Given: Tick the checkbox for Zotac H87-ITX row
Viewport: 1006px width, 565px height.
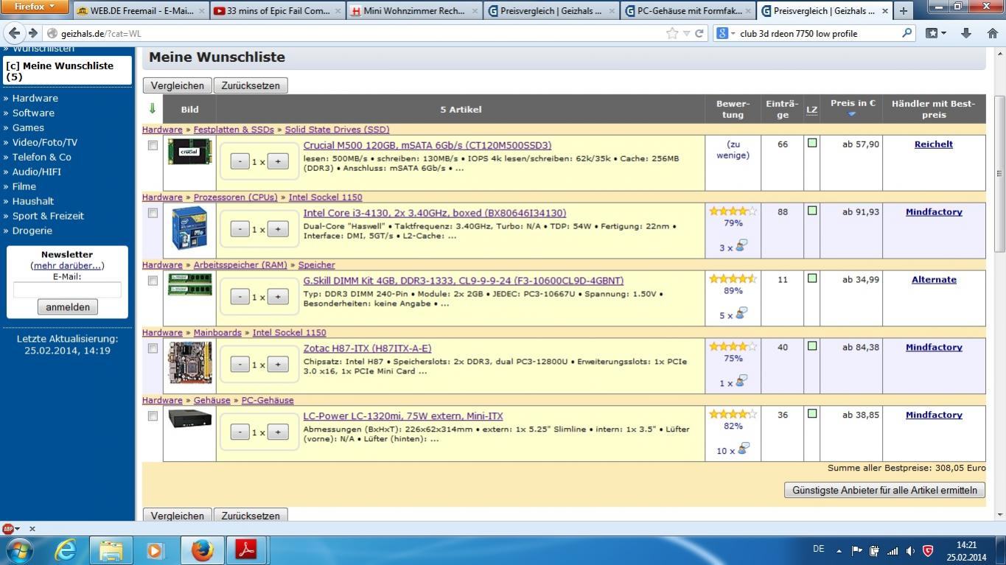Looking at the screenshot, I should click(153, 348).
